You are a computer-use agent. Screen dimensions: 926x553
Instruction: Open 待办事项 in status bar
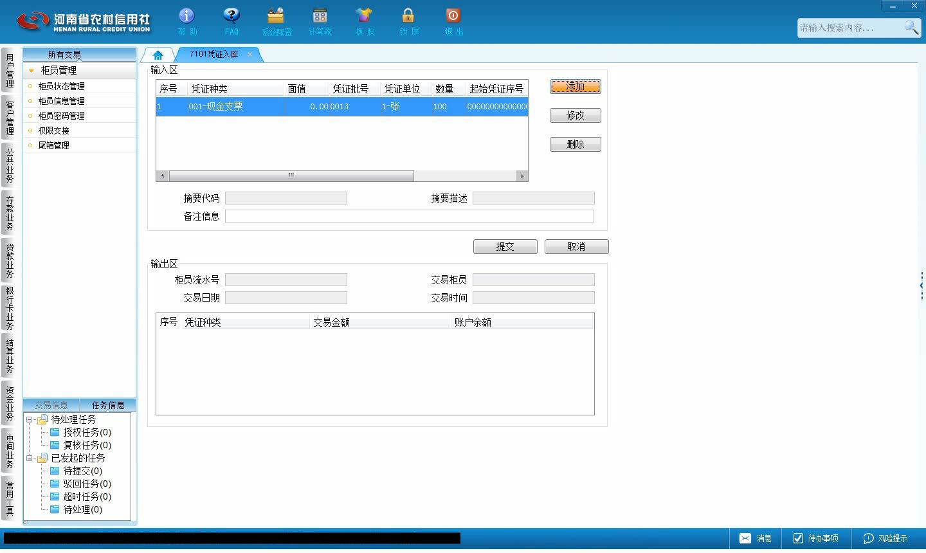click(815, 538)
